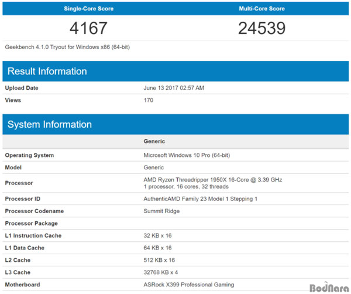Select the AMD Ryzen Threadripper 1950X text
The image size is (351, 294).
[x=213, y=180]
